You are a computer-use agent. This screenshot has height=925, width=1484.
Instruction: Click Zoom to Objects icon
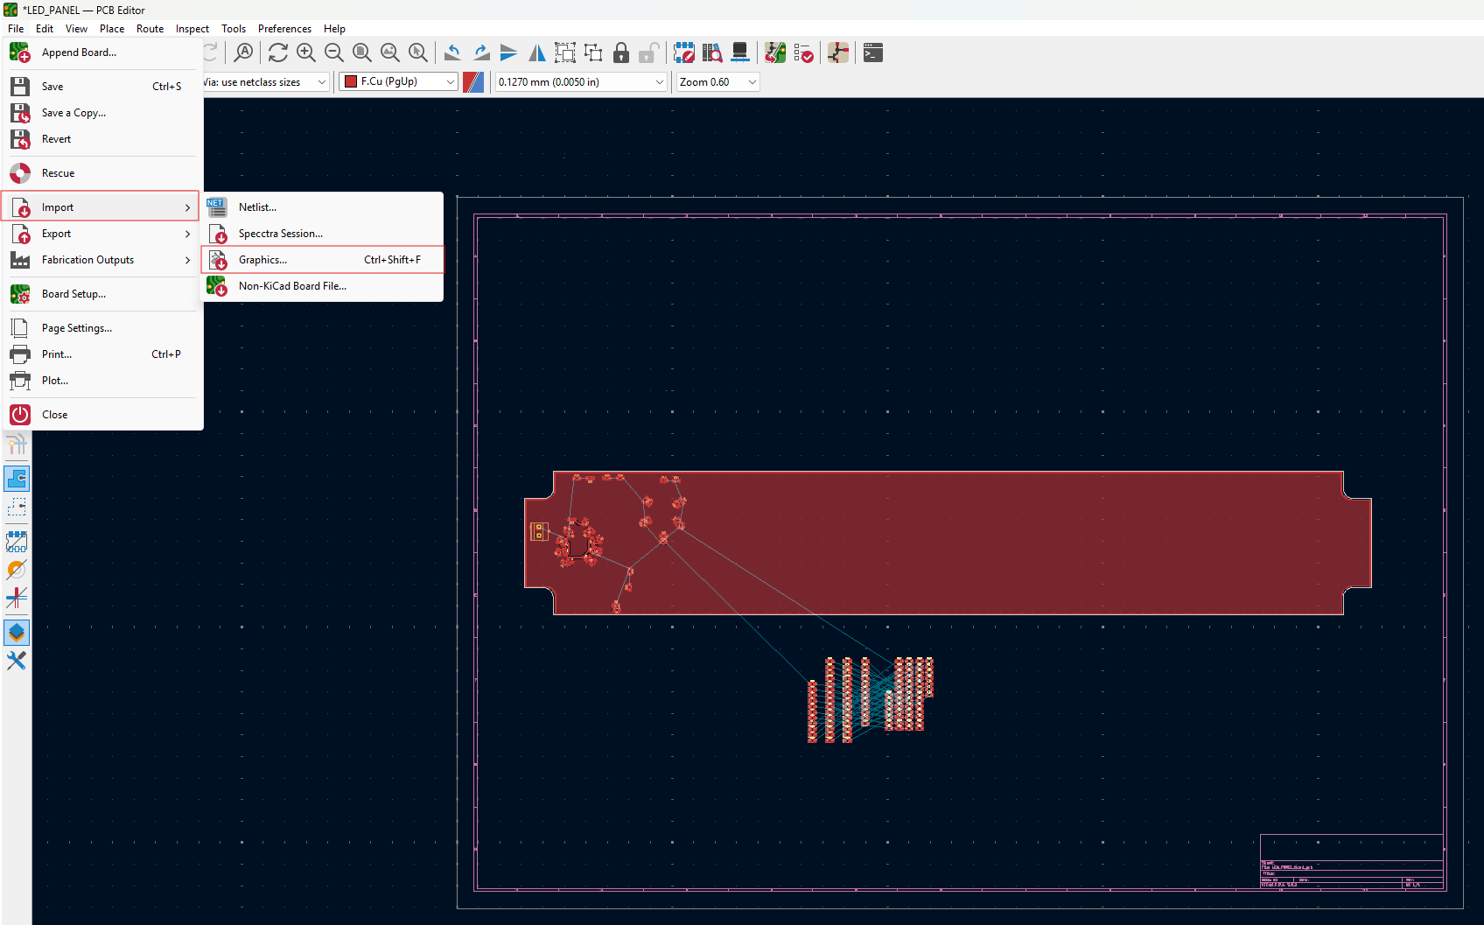point(390,53)
